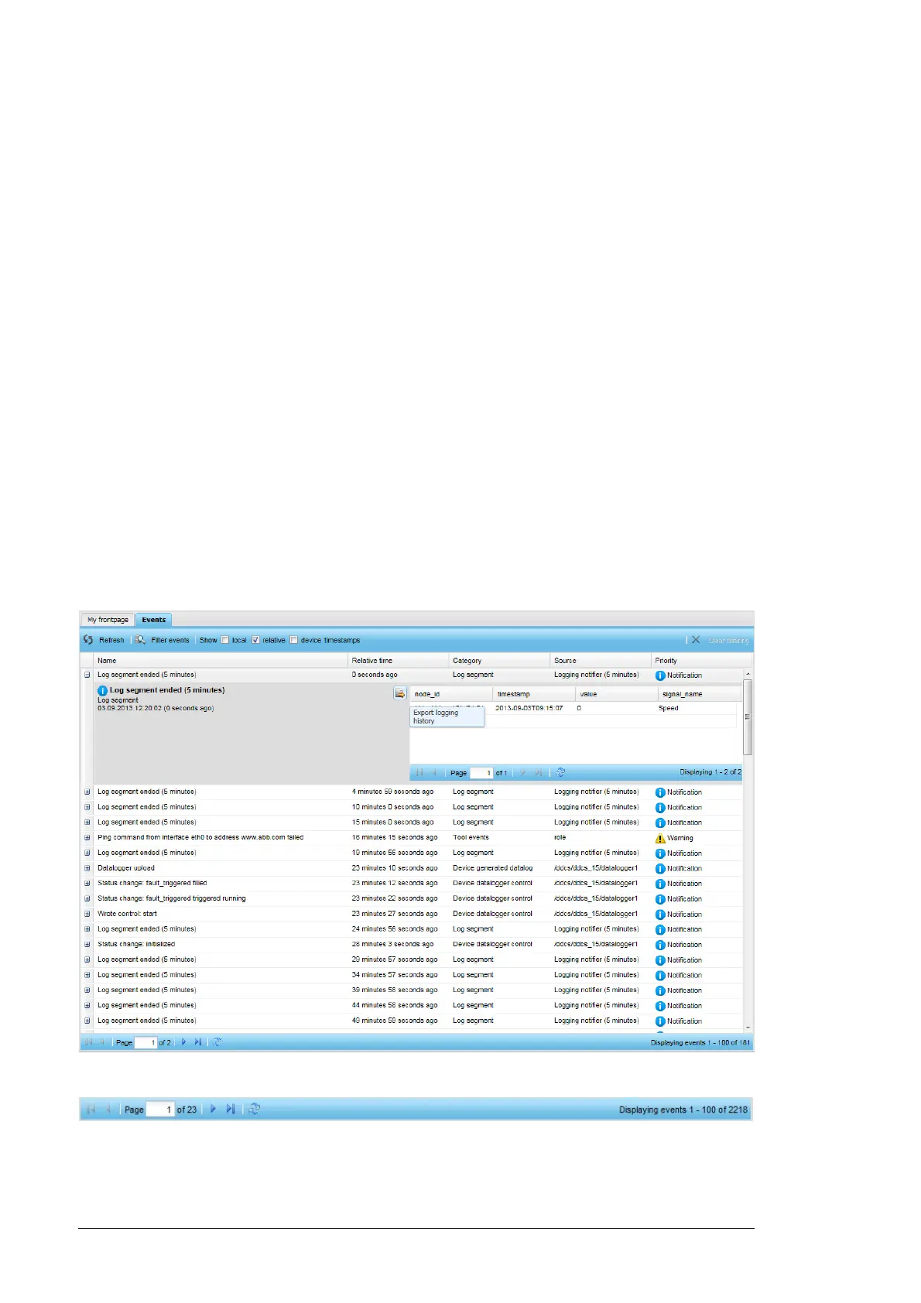The image size is (921, 1303).
Task: Expand the log segment row from 4 minutes 59 seconds ago
Action: [x=87, y=792]
